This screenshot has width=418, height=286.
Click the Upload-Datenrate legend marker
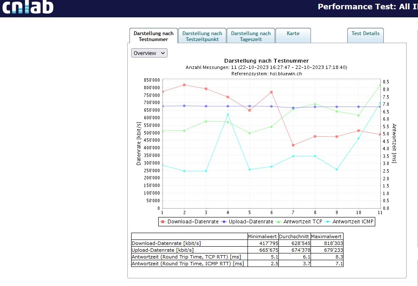pos(225,221)
